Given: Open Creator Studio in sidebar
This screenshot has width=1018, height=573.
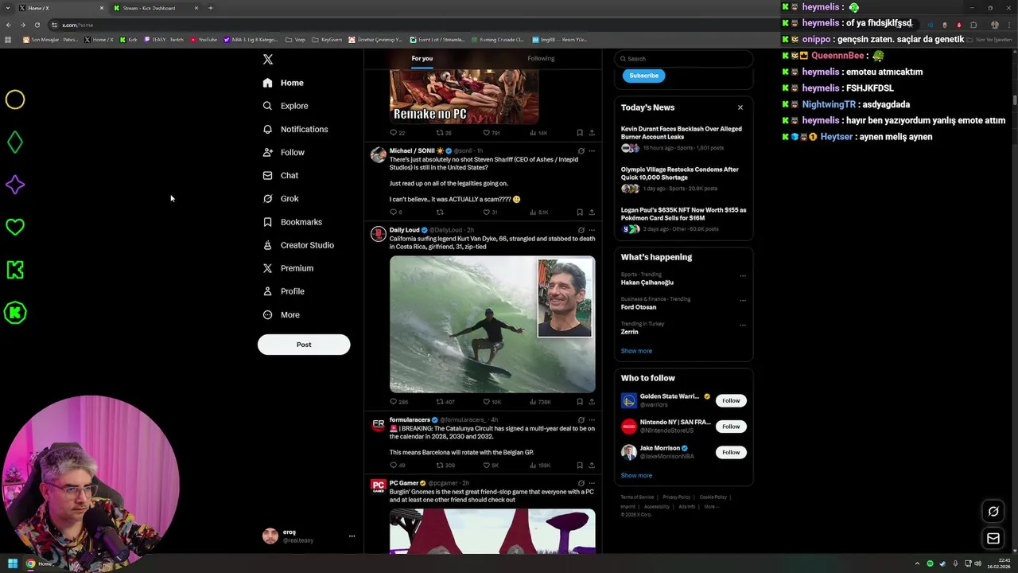Looking at the screenshot, I should [x=298, y=245].
